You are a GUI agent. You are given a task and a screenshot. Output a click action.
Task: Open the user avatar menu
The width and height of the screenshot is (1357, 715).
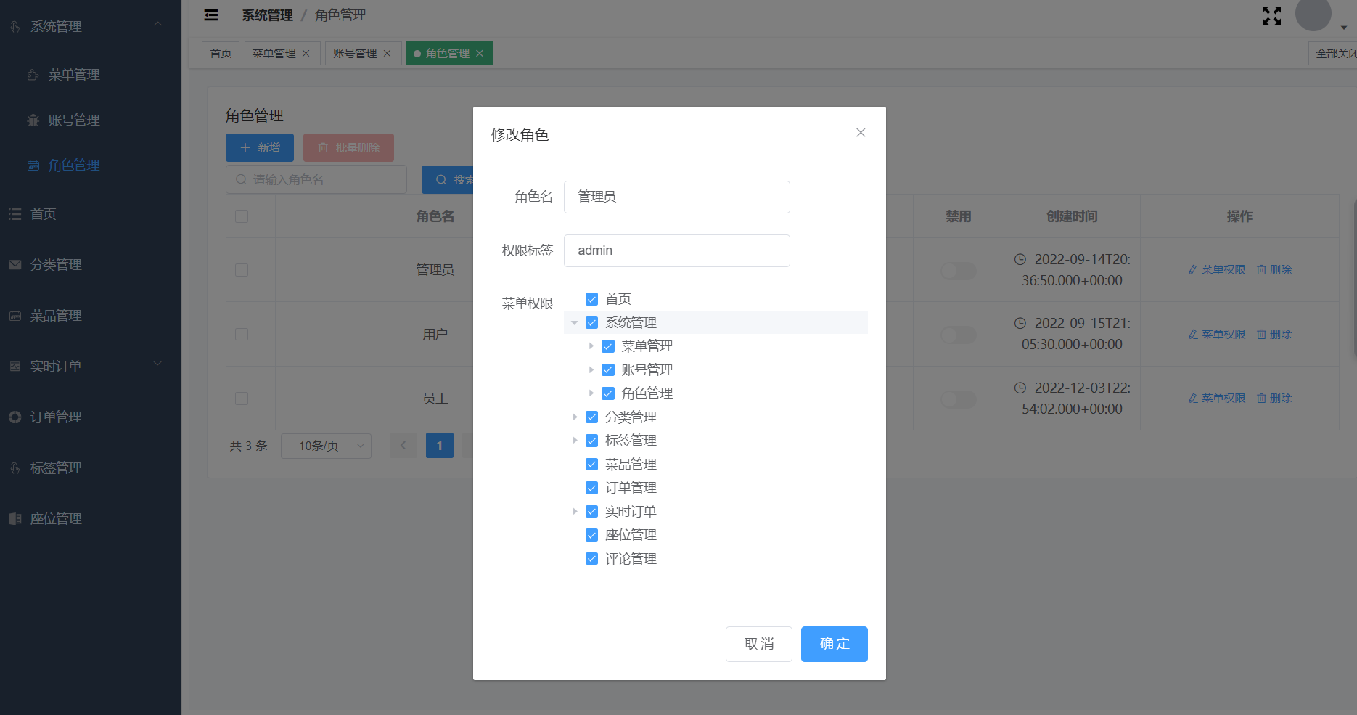pos(1313,14)
